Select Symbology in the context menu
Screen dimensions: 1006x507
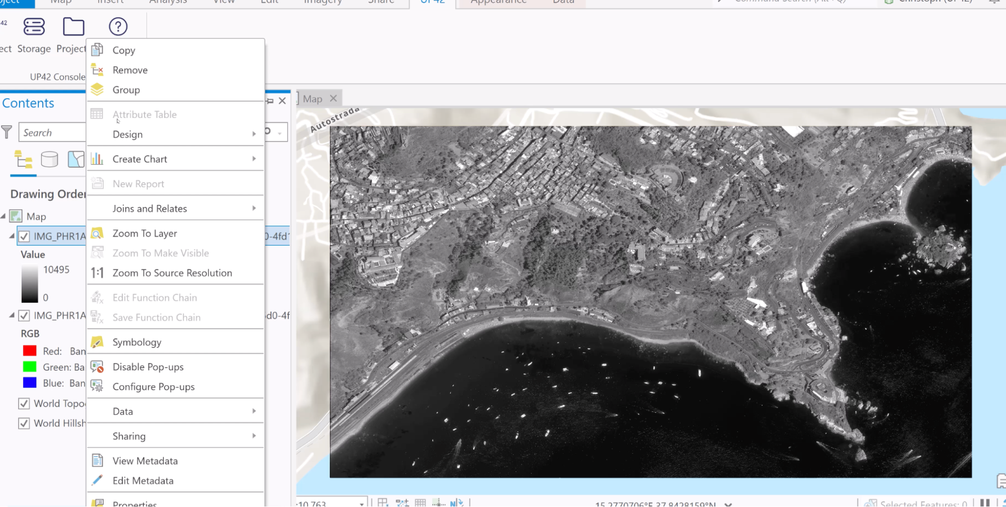(137, 342)
